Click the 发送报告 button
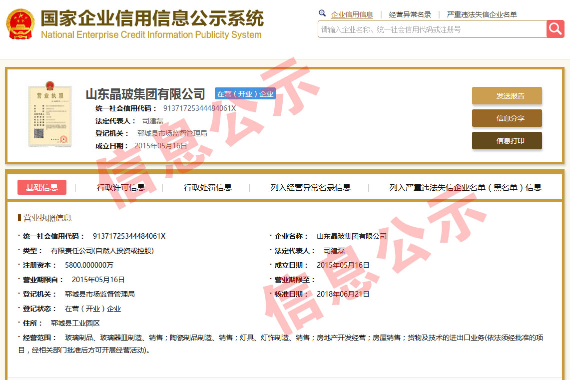570x380 pixels. point(507,95)
